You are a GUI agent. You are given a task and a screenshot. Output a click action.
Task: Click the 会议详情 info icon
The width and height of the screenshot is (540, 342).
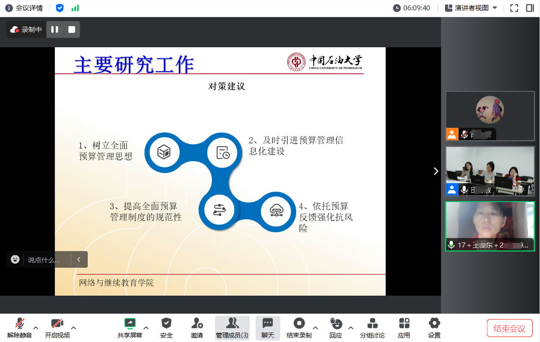pos(9,8)
